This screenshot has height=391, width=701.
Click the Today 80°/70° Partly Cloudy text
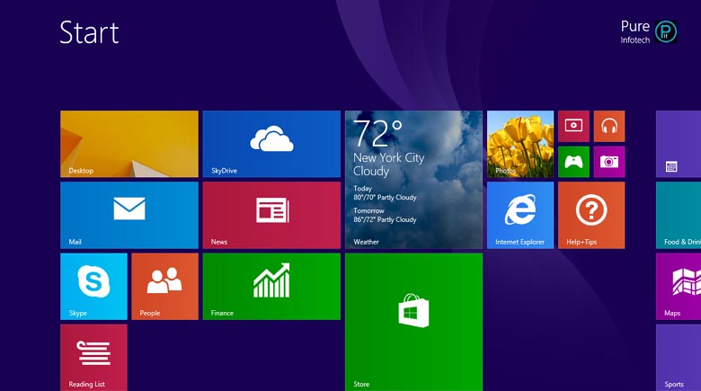pyautogui.click(x=385, y=193)
